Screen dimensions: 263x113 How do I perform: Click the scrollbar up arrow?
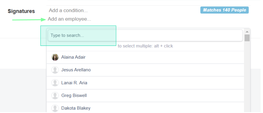pyautogui.click(x=247, y=32)
